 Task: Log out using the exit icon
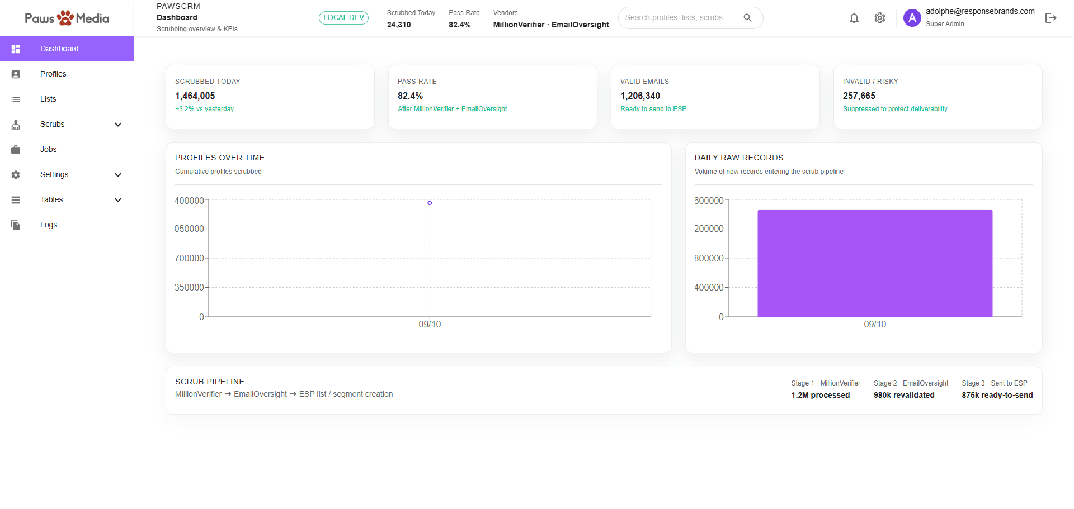click(1051, 17)
